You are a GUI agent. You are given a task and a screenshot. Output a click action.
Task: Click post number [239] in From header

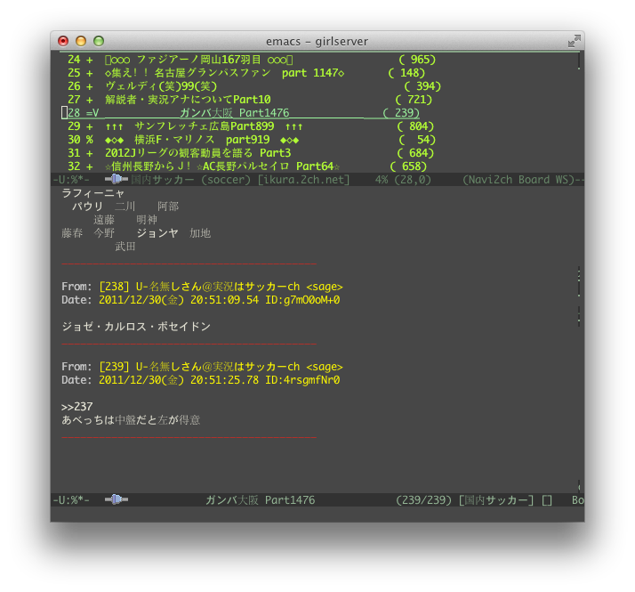click(114, 367)
